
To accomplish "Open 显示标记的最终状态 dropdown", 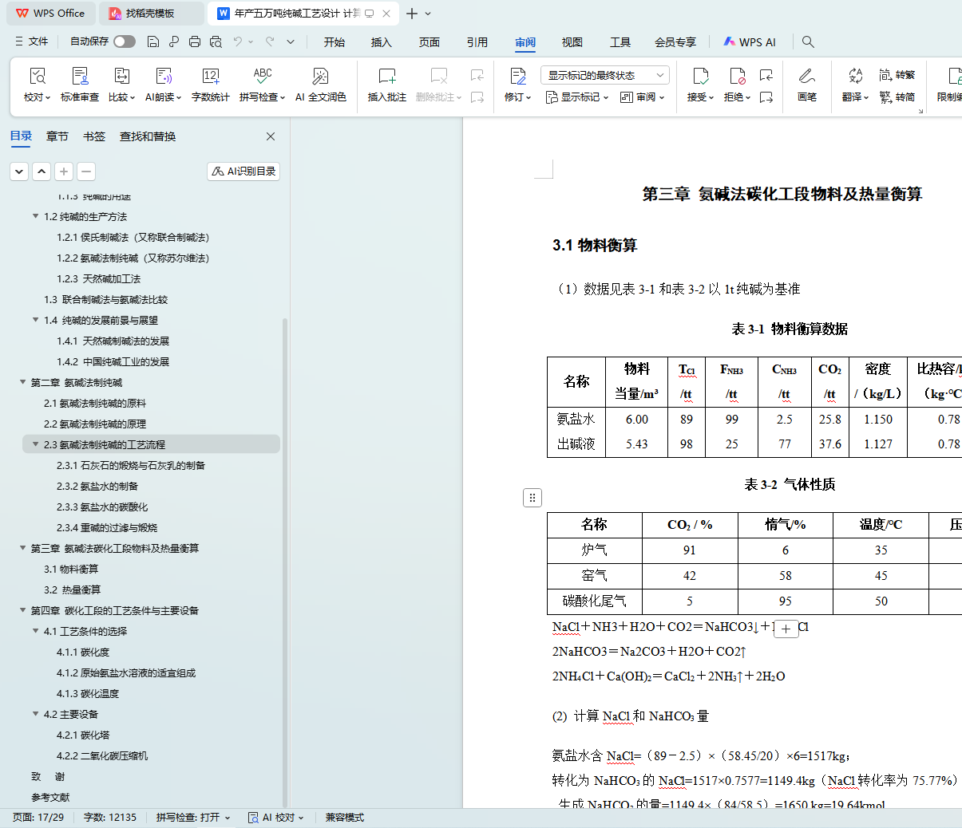I will [604, 75].
